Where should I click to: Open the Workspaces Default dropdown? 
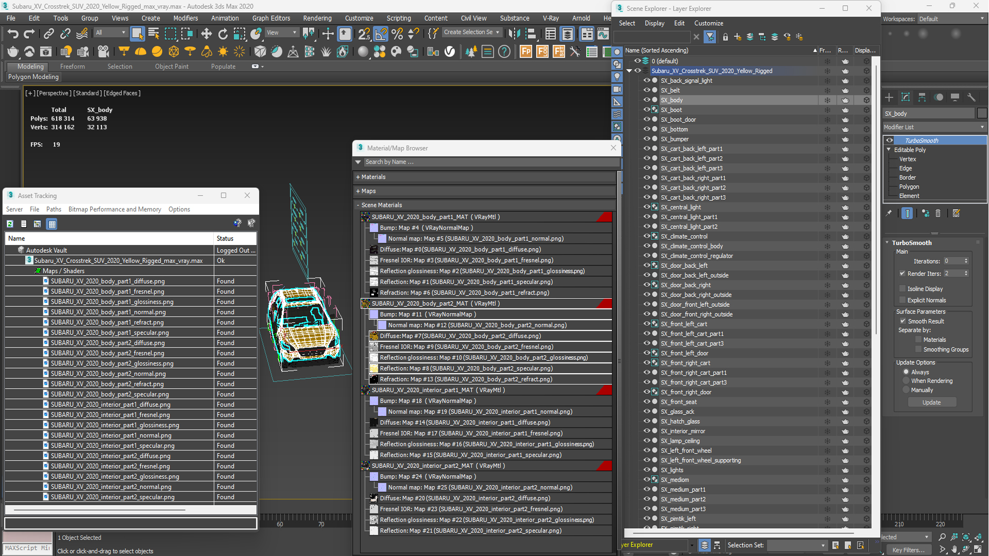point(951,19)
